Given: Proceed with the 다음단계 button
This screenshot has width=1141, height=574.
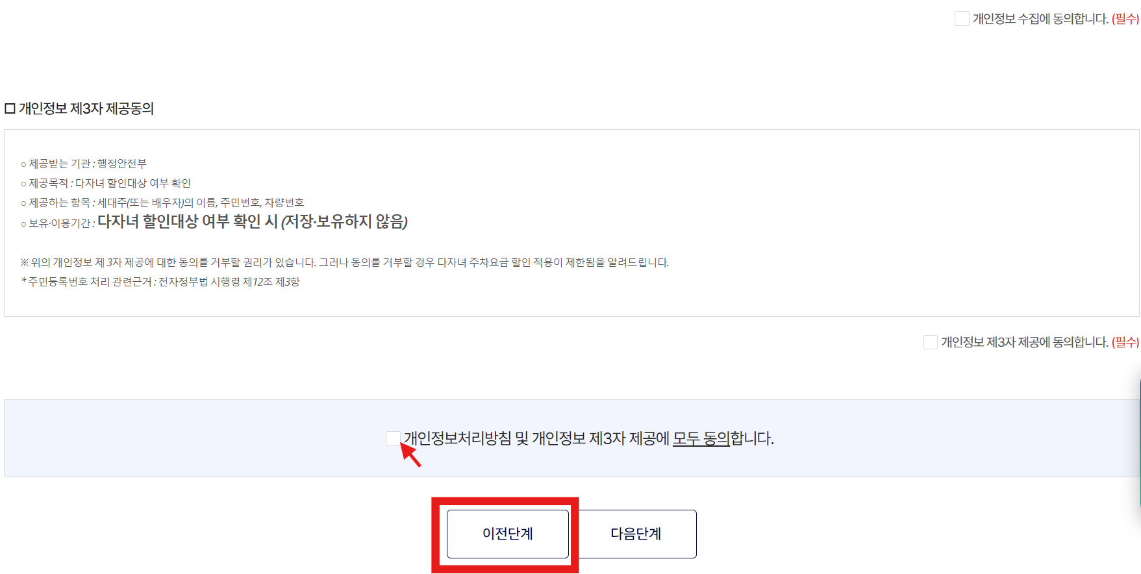Looking at the screenshot, I should click(636, 534).
